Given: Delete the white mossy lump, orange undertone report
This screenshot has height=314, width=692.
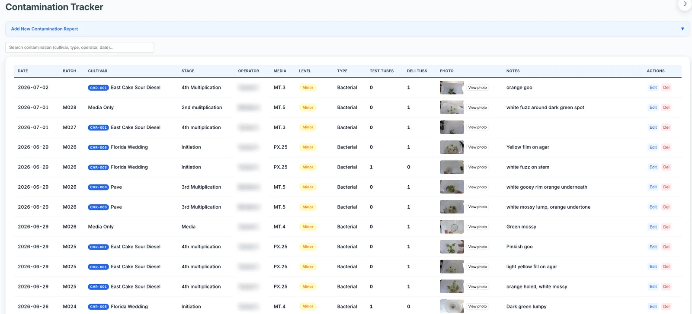Looking at the screenshot, I should (x=666, y=207).
